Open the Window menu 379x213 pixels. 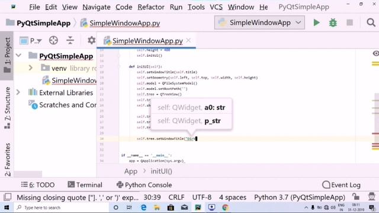point(241,7)
